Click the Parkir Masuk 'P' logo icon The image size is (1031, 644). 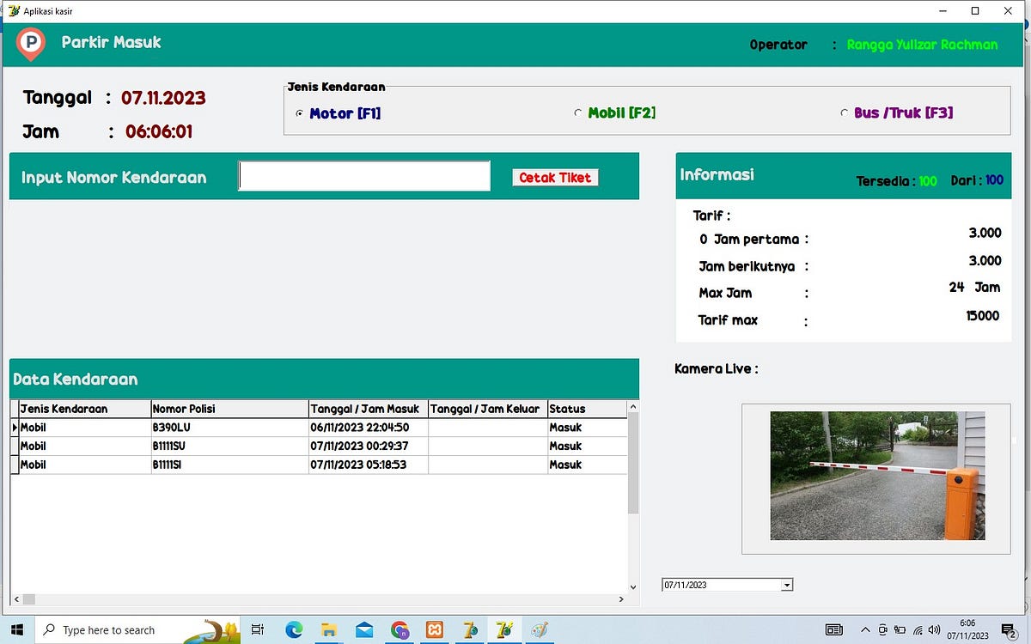tap(29, 43)
